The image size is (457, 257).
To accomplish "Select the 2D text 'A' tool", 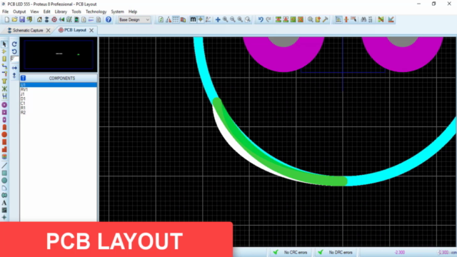I will pyautogui.click(x=4, y=203).
